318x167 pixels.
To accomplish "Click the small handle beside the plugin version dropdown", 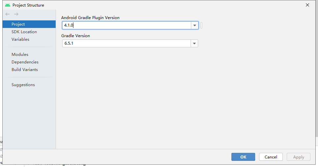I will 201,25.
